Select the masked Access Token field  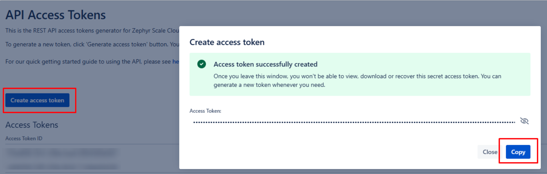pos(354,122)
